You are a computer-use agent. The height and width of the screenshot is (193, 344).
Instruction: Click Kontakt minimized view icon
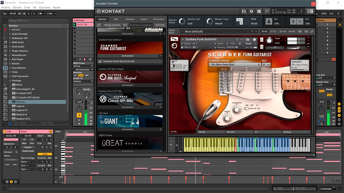(x=267, y=11)
